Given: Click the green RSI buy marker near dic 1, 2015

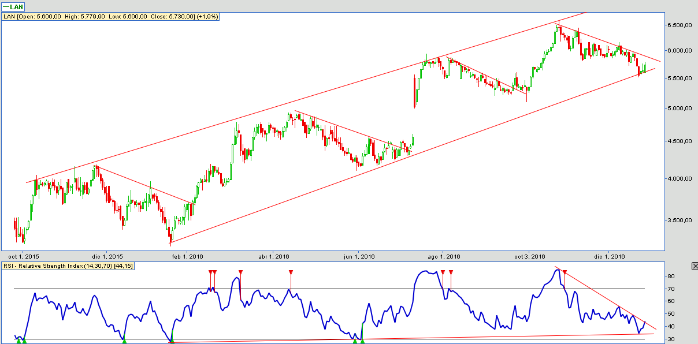Looking at the screenshot, I should click(x=124, y=342).
